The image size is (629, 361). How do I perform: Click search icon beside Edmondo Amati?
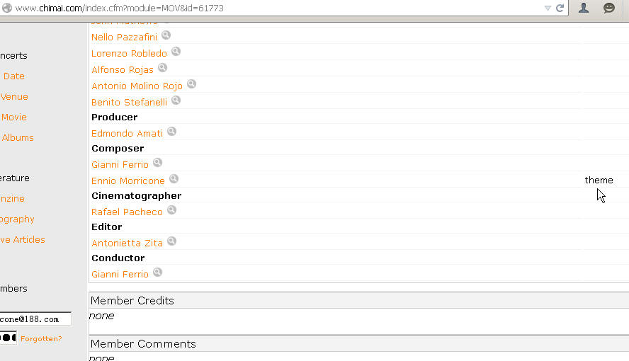point(171,132)
